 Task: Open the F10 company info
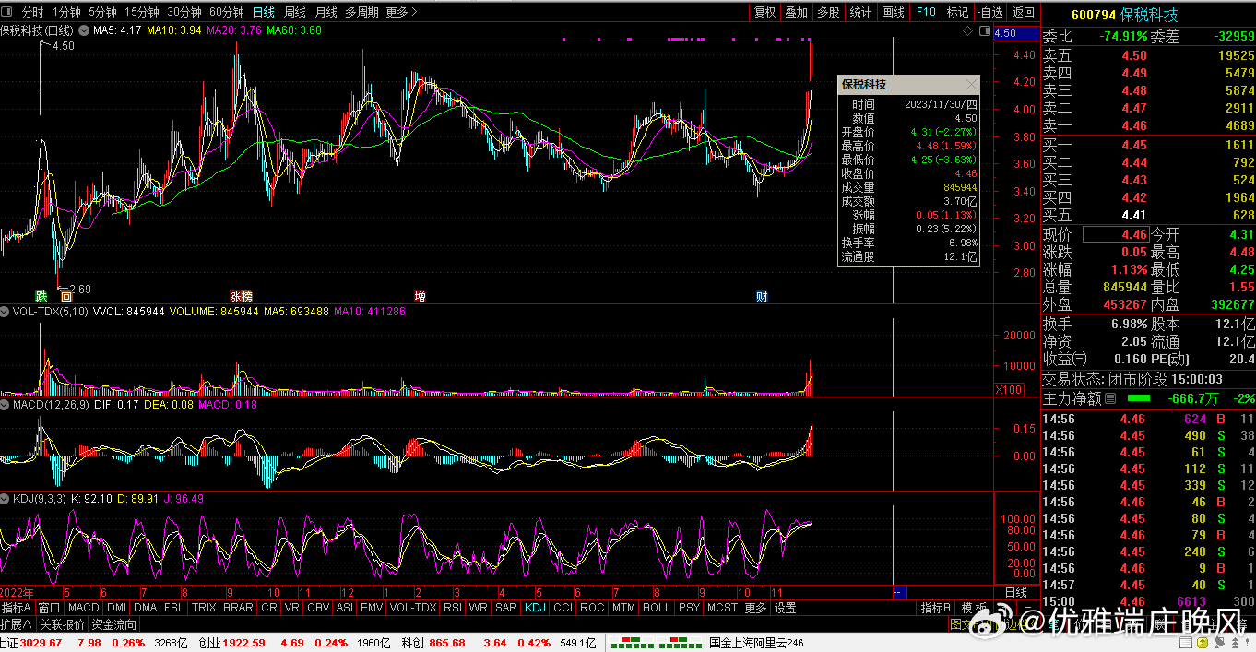pyautogui.click(x=926, y=12)
